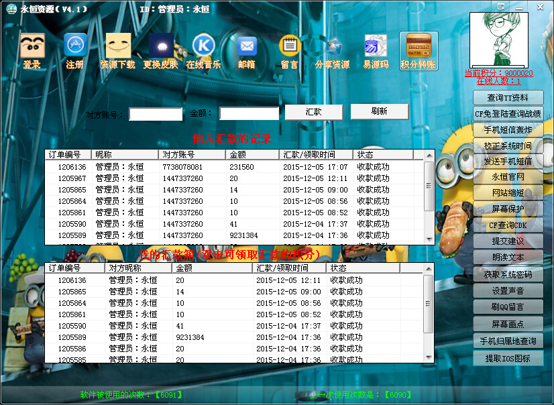Viewport: 554px width, 405px height.
Task: Click the 设置声音 sound settings button
Action: (x=508, y=290)
